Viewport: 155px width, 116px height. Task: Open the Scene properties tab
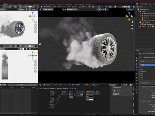(137, 67)
